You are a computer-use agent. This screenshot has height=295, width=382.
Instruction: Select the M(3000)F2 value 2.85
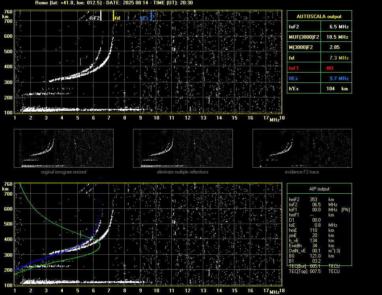(x=335, y=47)
